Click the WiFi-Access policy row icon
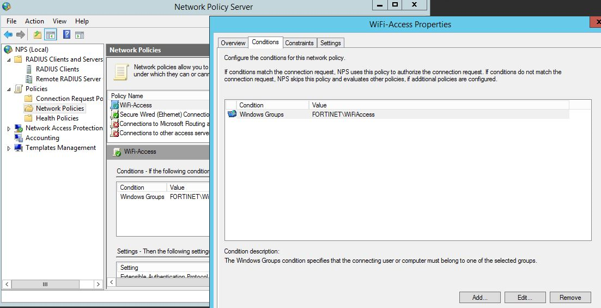The height and width of the screenshot is (308, 601). (x=114, y=105)
